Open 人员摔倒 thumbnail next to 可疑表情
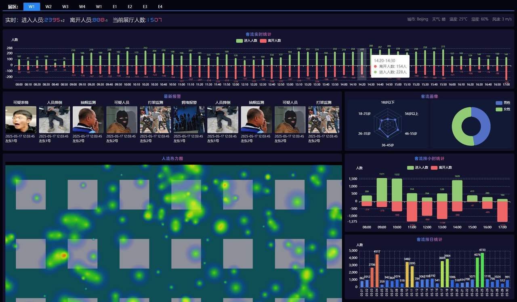Viewport: 517px width, 302px height. point(55,120)
